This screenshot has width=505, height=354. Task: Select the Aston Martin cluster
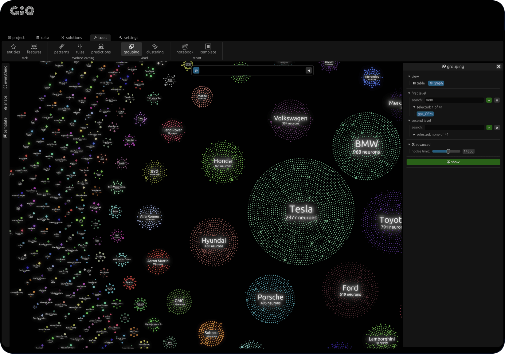tap(158, 262)
